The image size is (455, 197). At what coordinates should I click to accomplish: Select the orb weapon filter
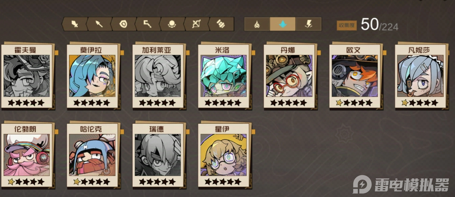(172, 24)
